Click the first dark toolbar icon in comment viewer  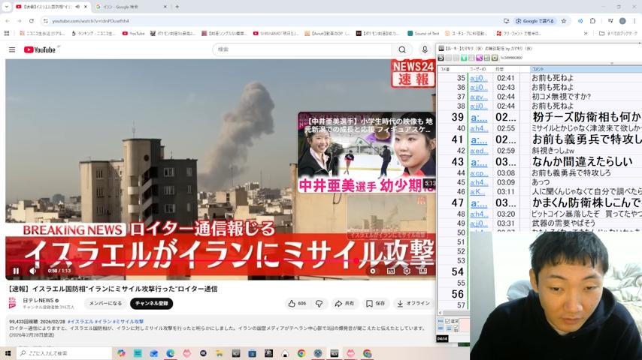[x=441, y=58]
